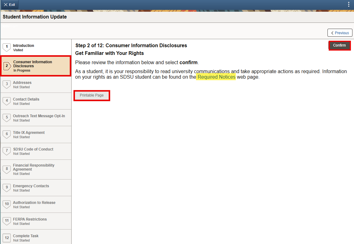Follow the Required Notices link
The height and width of the screenshot is (244, 354).
coord(217,77)
